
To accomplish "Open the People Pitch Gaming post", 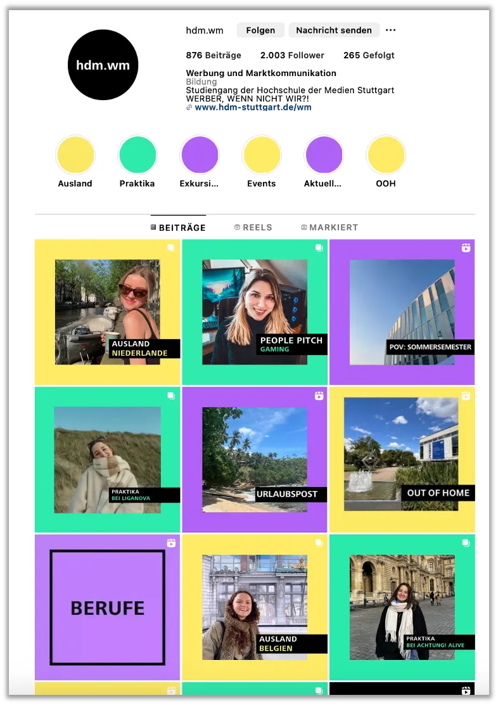I will (255, 312).
